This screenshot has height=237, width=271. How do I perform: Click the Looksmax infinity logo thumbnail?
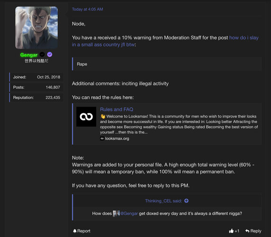(86, 117)
